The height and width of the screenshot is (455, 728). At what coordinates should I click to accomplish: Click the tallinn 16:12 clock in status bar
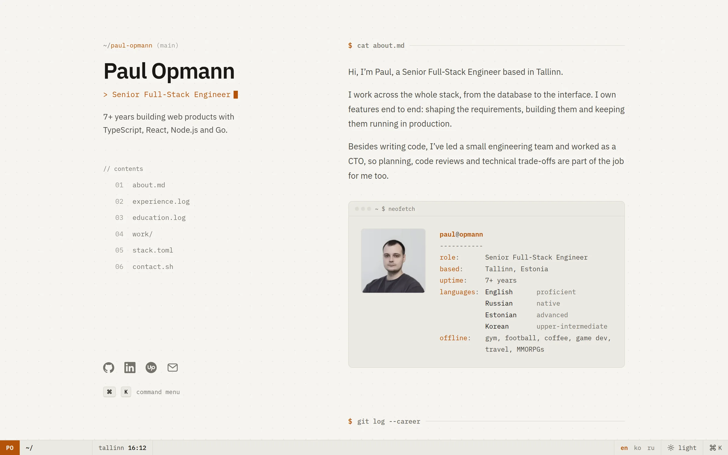pyautogui.click(x=122, y=448)
